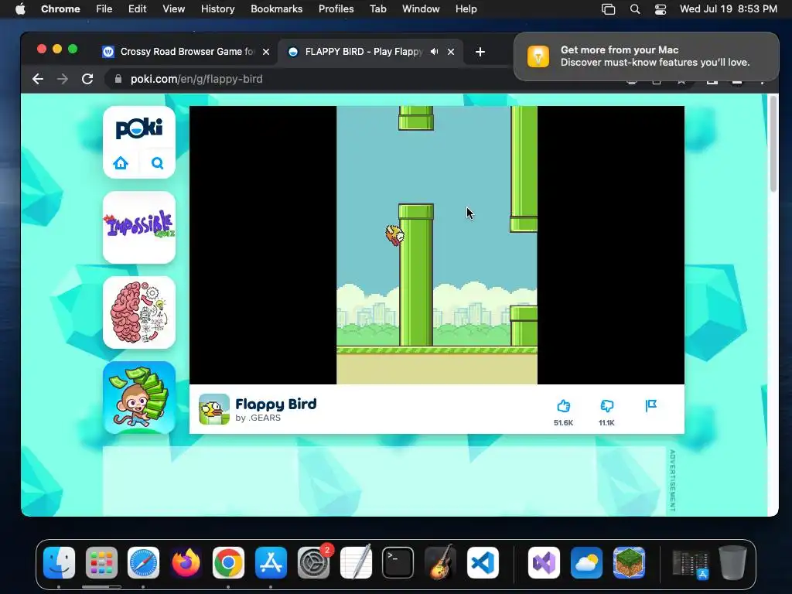Open Visual Studio from the Dock
792x594 pixels.
(544, 563)
